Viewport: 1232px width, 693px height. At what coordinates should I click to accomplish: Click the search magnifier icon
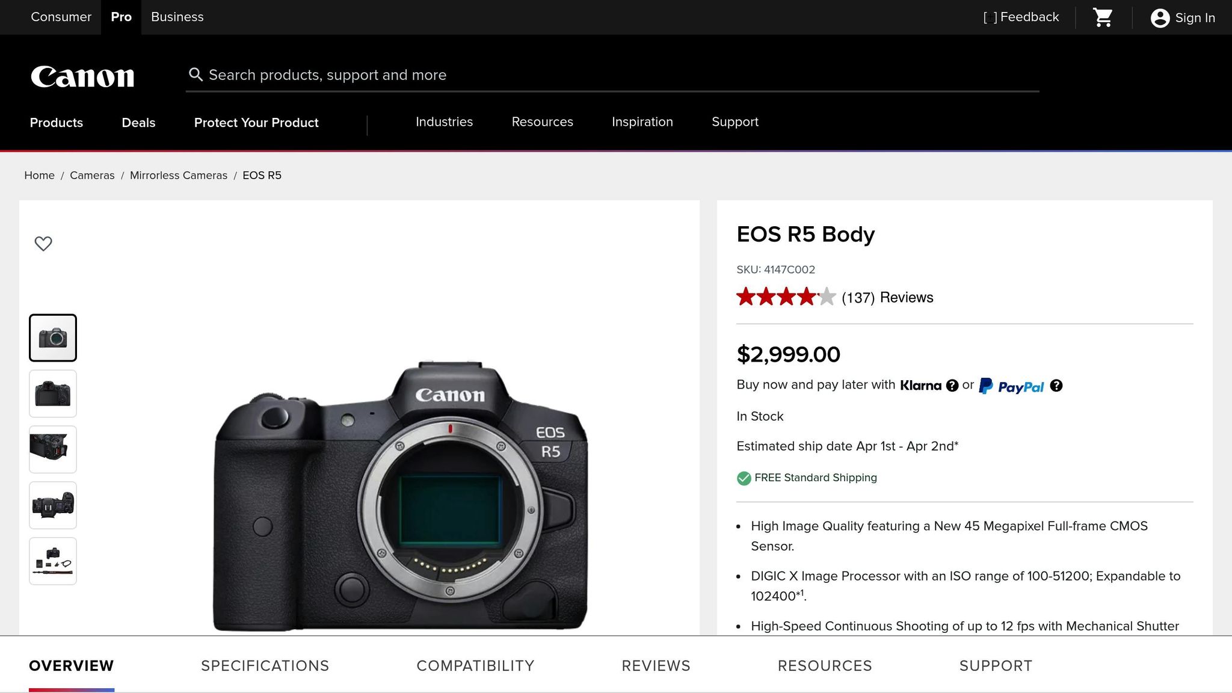tap(196, 75)
